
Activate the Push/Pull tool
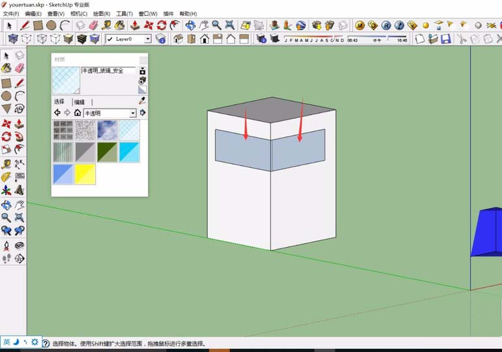click(20, 123)
